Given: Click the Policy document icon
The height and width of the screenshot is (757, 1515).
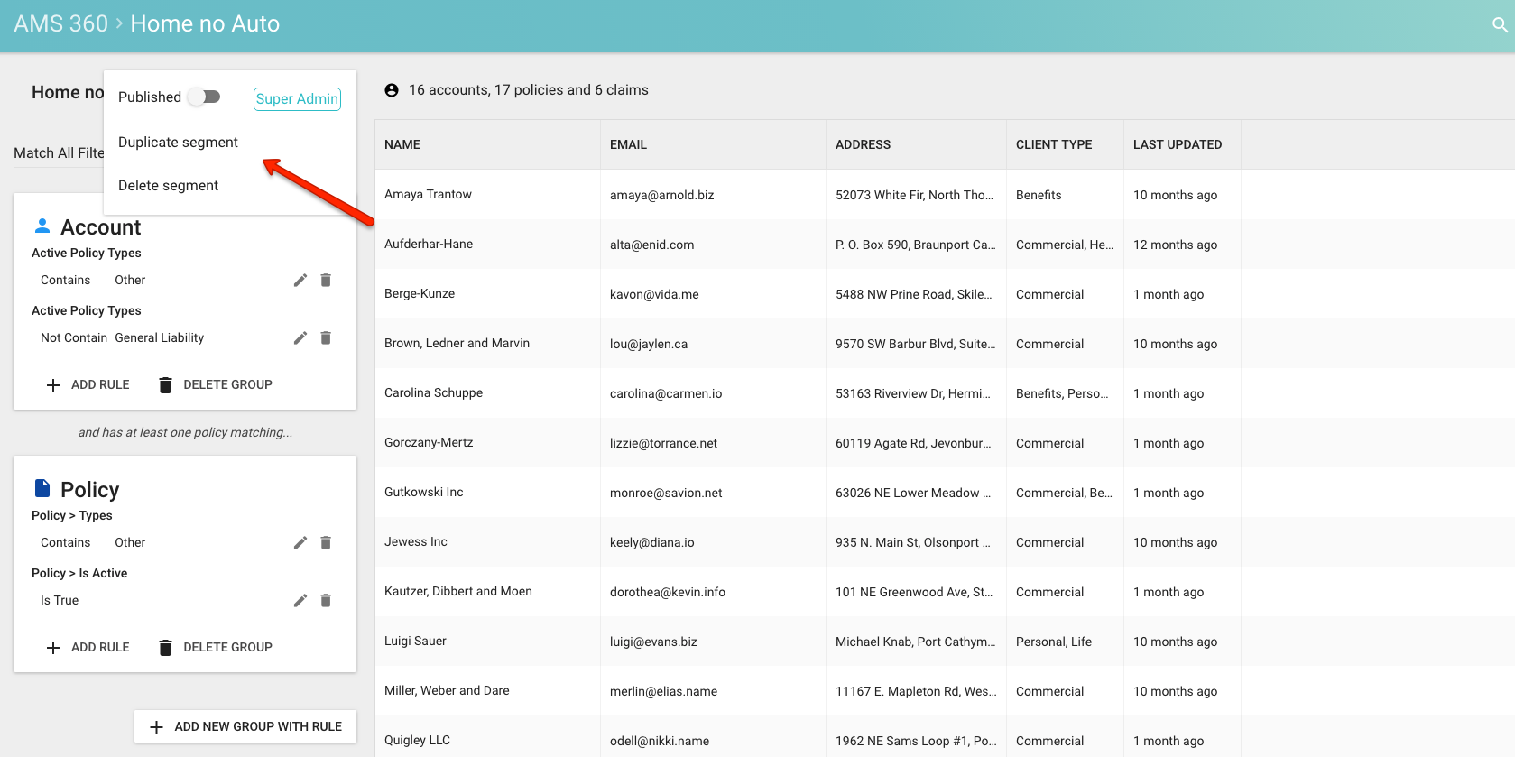Looking at the screenshot, I should (x=42, y=488).
